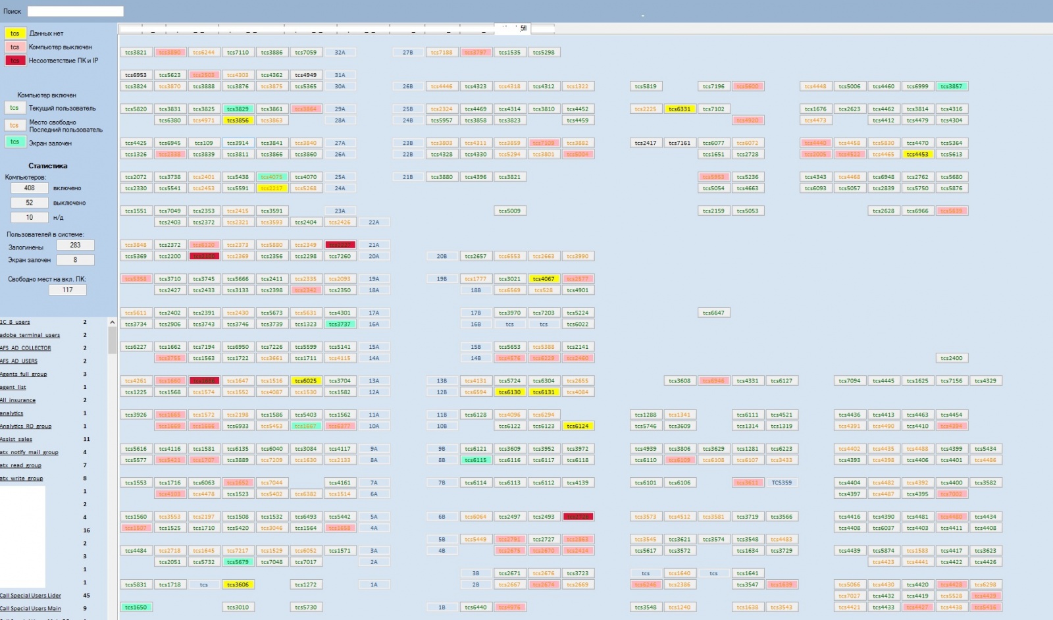Click the yellow 'Данных нет' legend swatch
Viewport: 1053px width, 620px height.
[x=14, y=34]
